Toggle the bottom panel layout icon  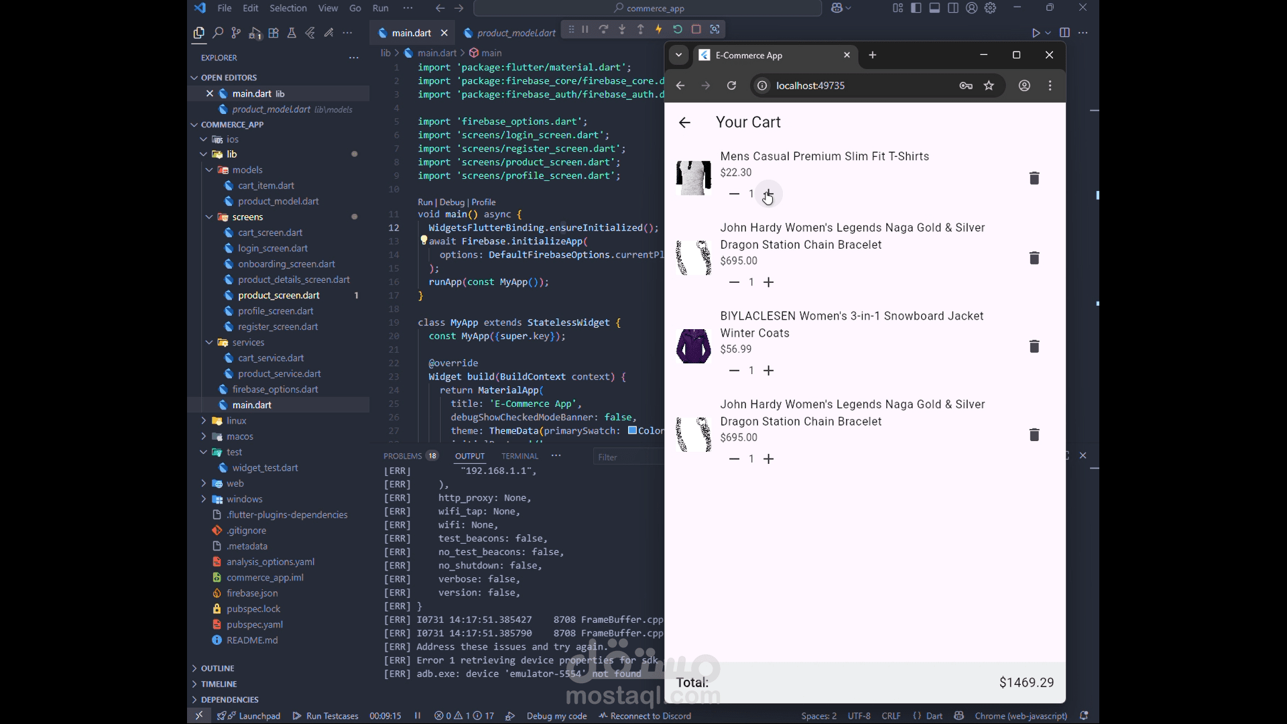[934, 8]
